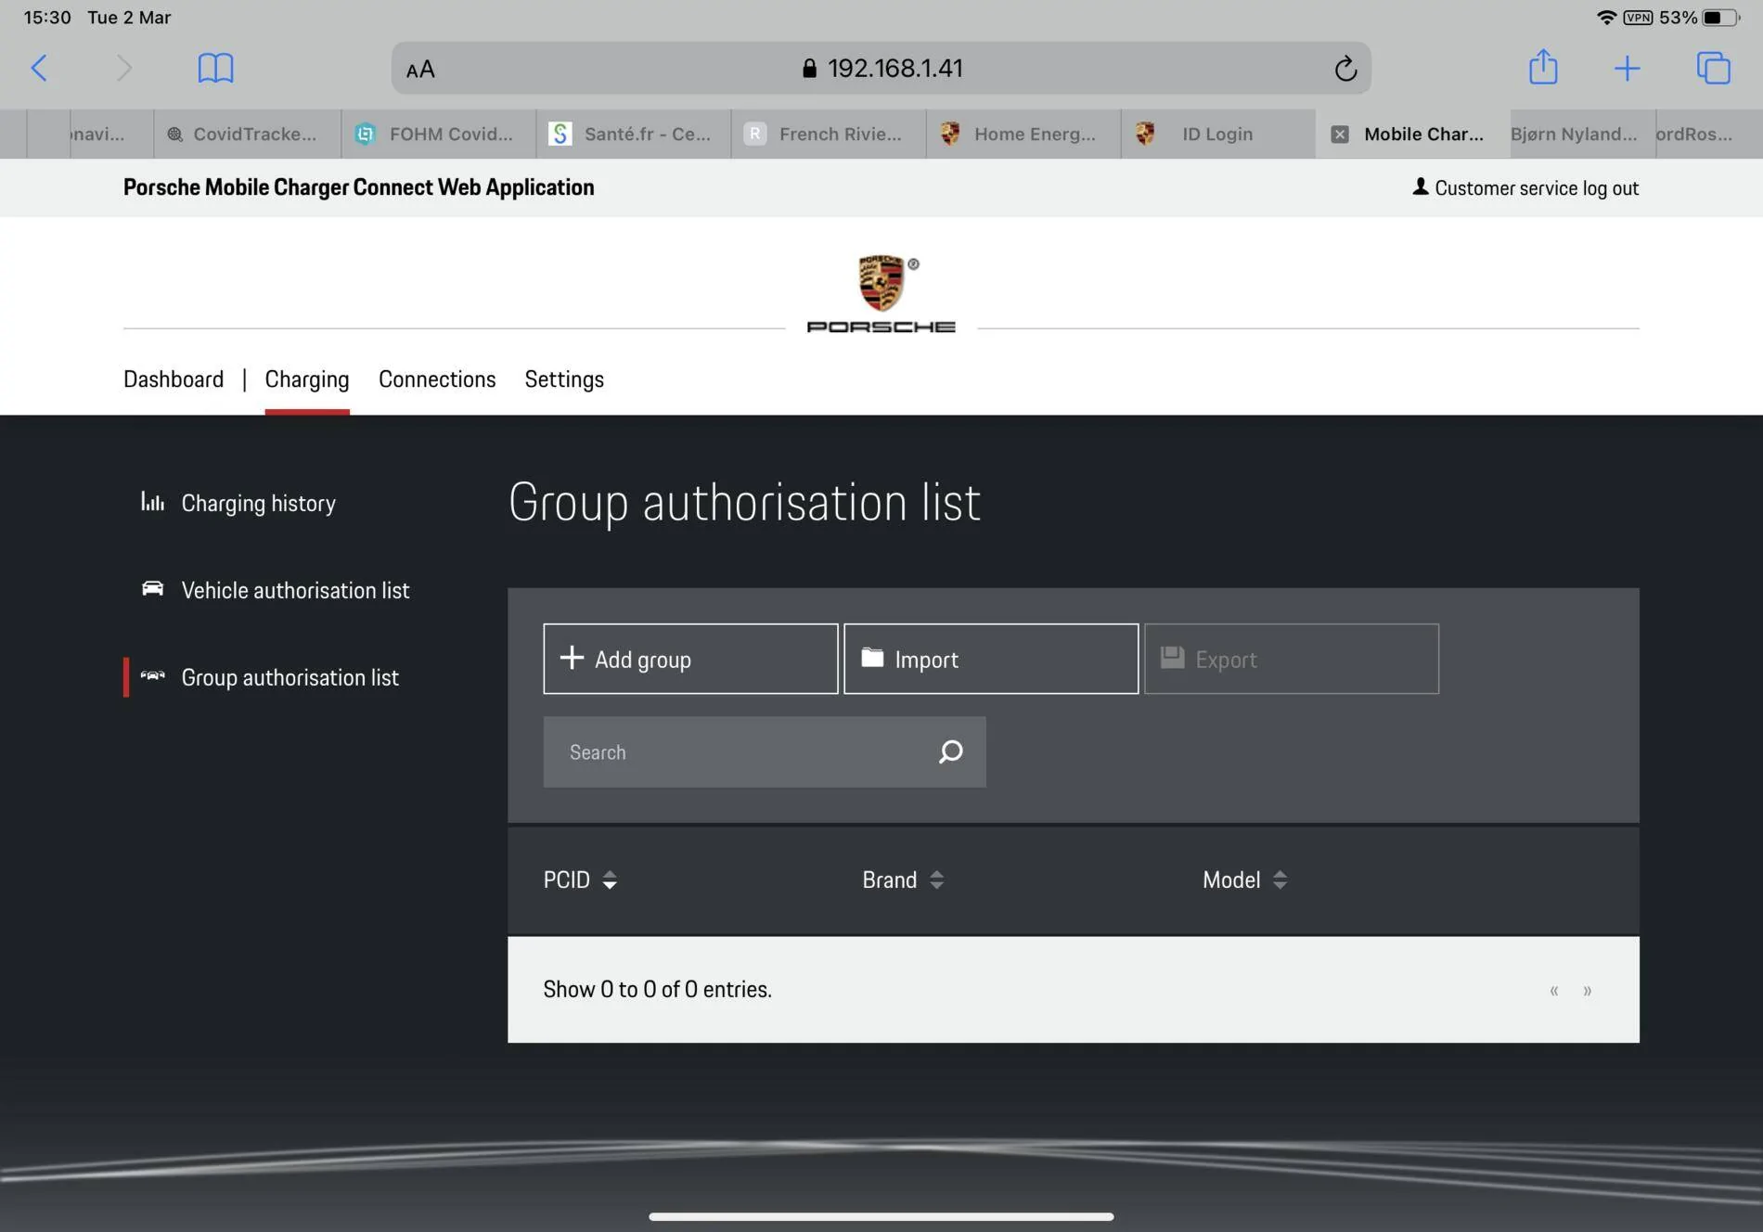This screenshot has width=1763, height=1232.
Task: Open the Dashboard menu
Action: click(x=174, y=379)
